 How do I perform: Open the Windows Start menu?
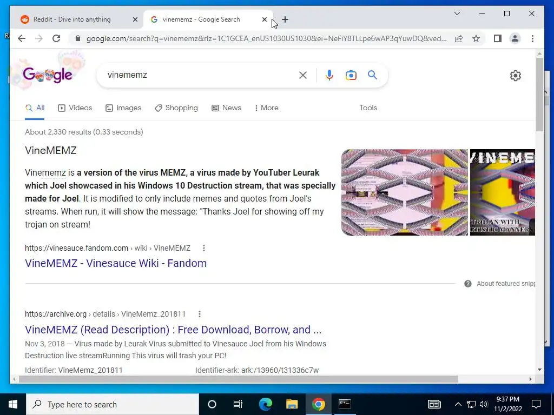pos(13,404)
